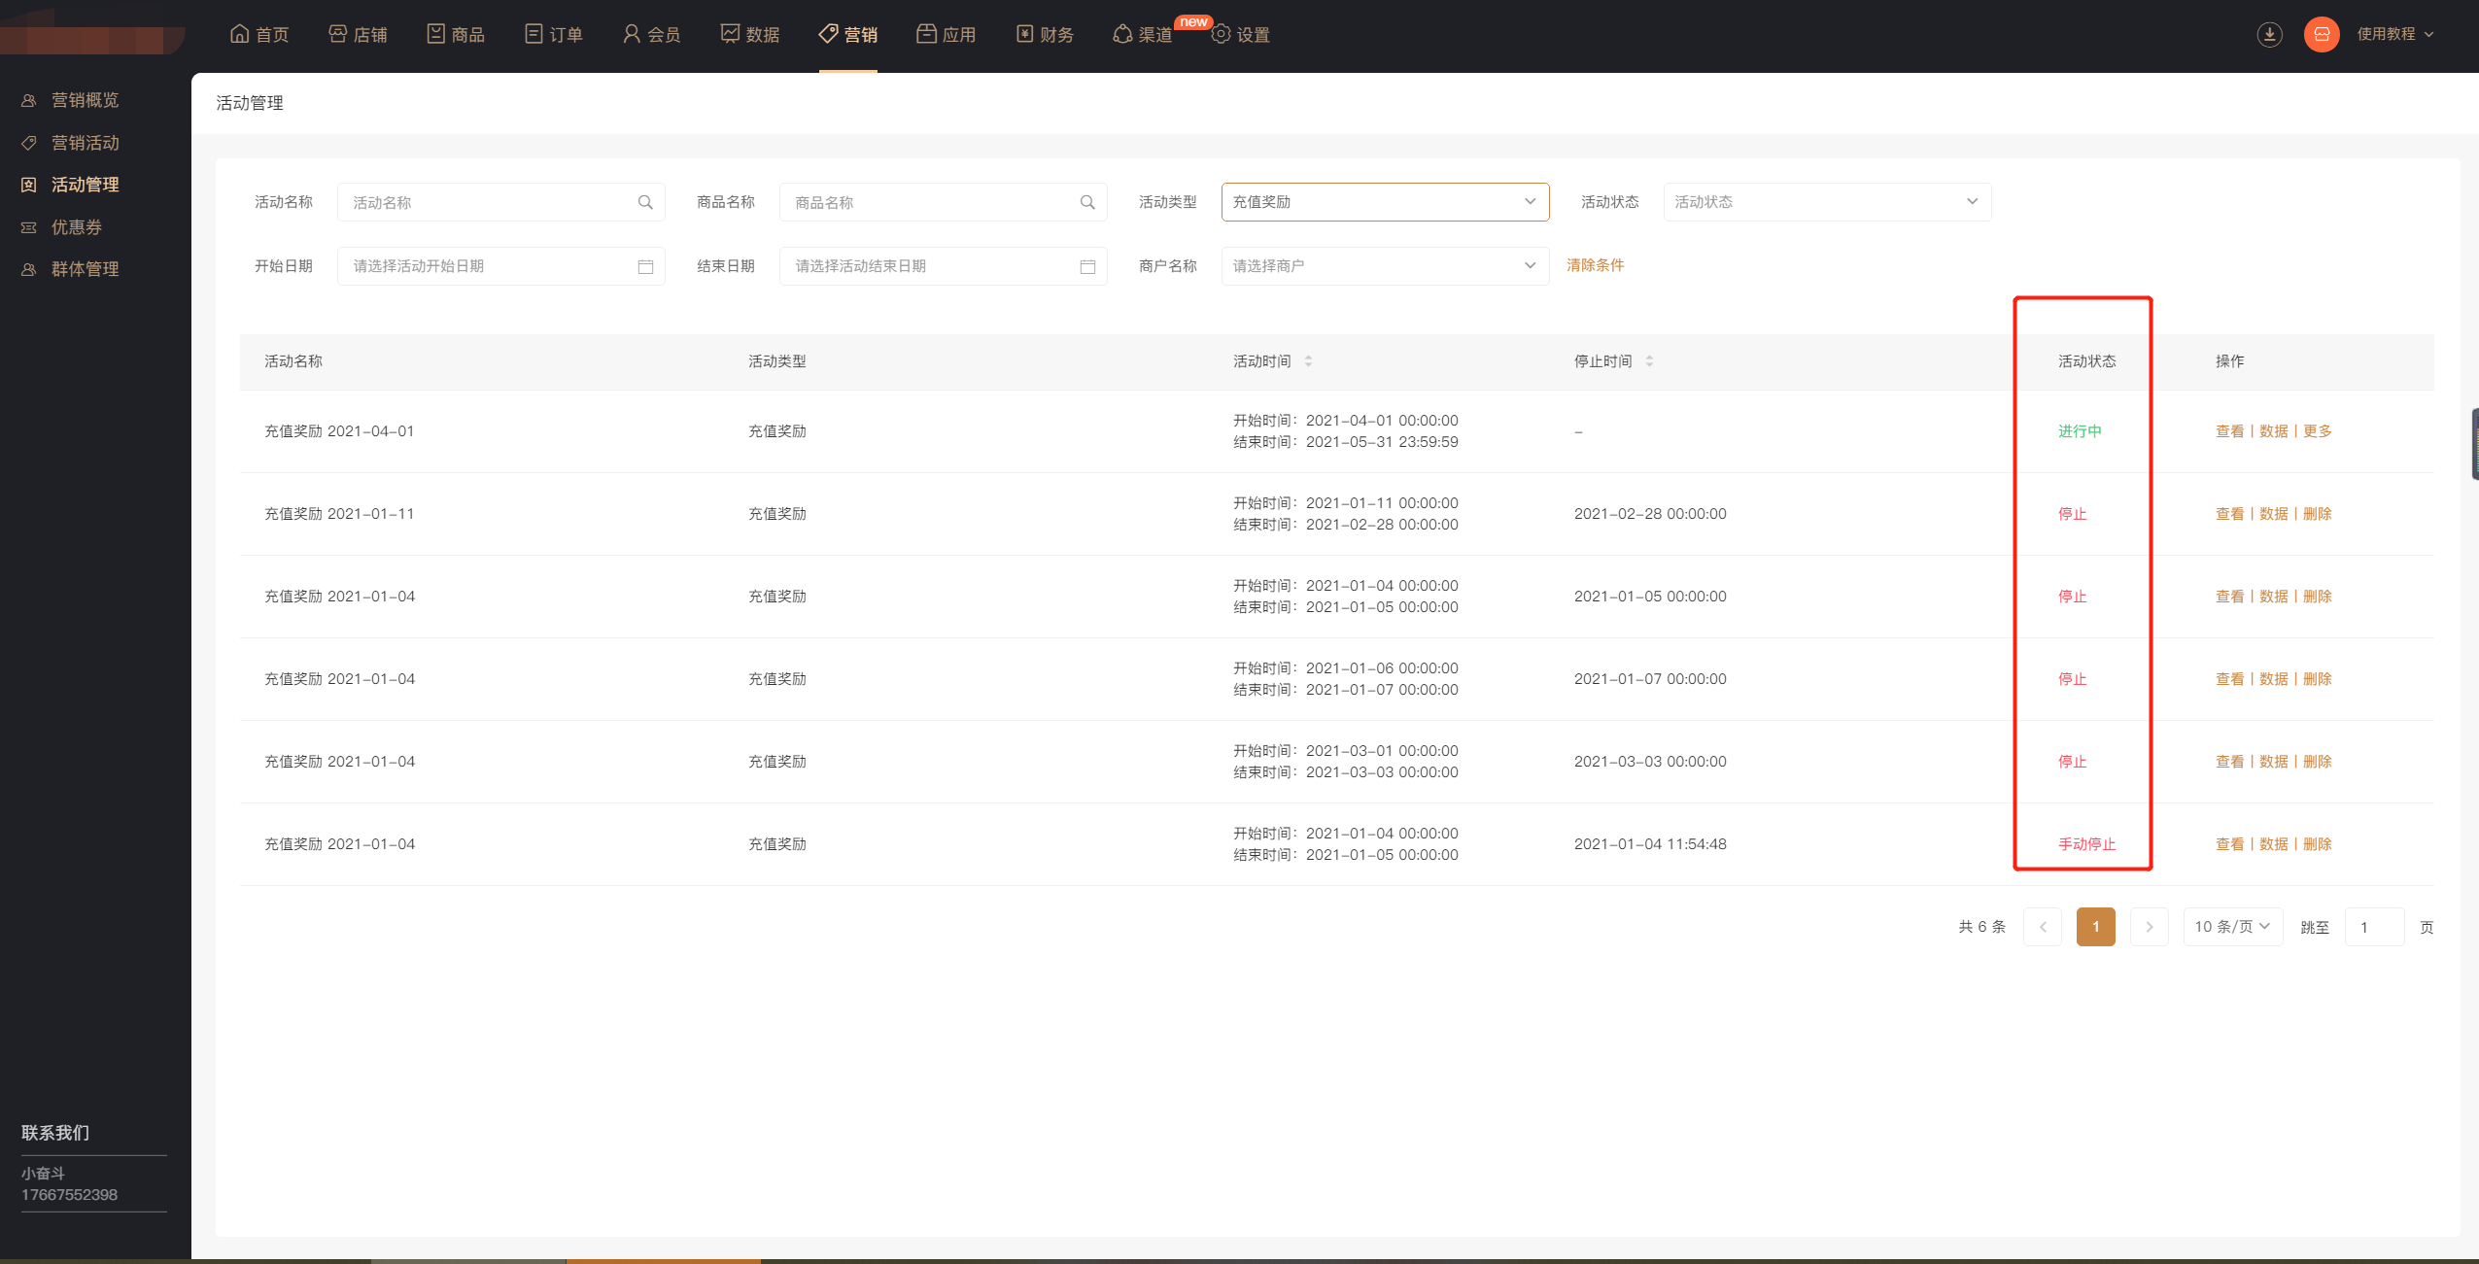This screenshot has width=2479, height=1264.
Task: Open calendar icon for 结束日期
Action: click(1087, 266)
